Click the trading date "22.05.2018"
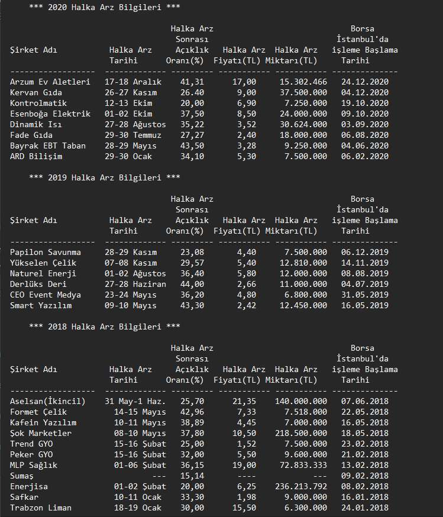Screen dimensions: 443x517 [365, 412]
